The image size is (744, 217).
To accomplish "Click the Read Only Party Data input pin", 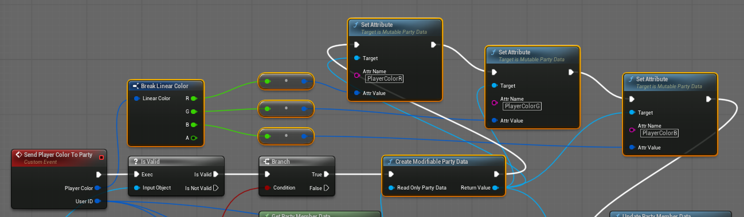I will (391, 188).
